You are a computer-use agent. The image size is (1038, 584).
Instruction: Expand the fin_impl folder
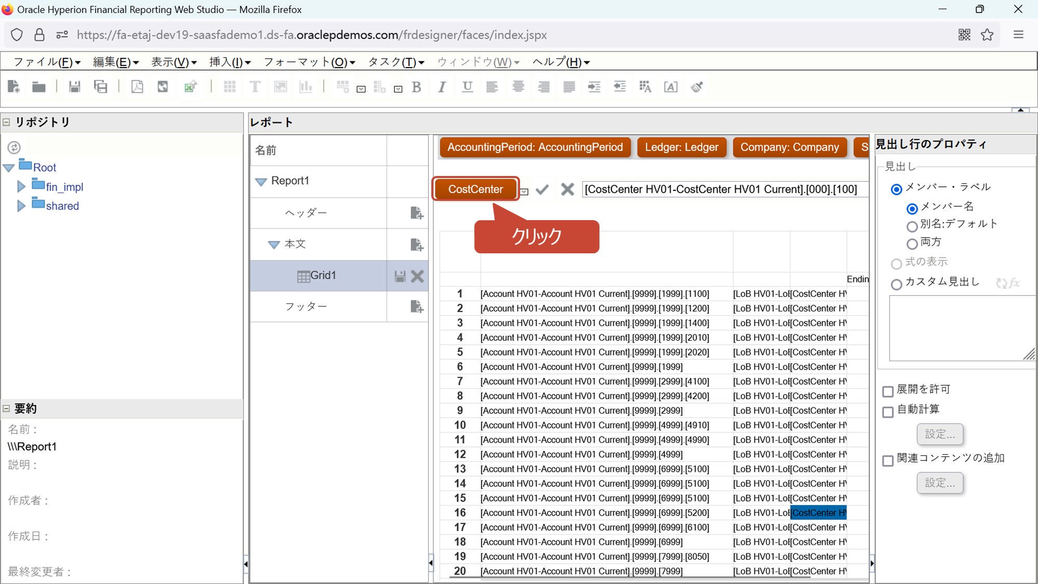(21, 186)
